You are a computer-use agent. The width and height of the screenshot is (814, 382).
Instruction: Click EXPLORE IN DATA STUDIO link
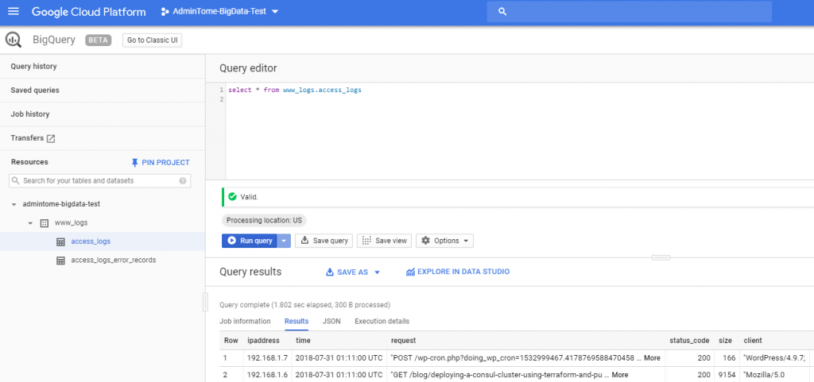(x=458, y=272)
